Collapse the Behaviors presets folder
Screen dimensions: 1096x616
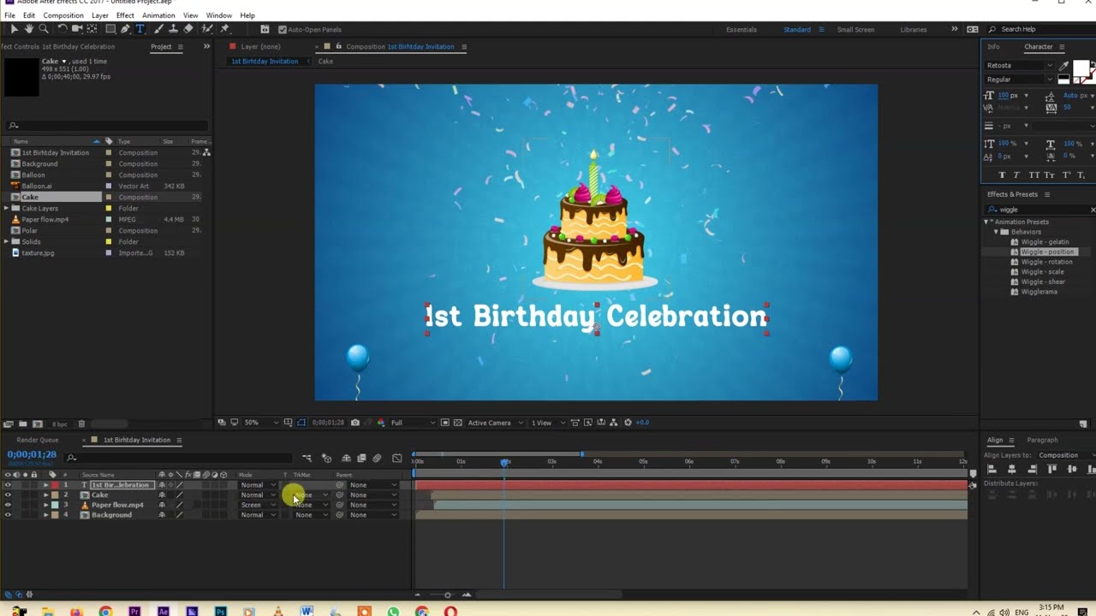[996, 232]
